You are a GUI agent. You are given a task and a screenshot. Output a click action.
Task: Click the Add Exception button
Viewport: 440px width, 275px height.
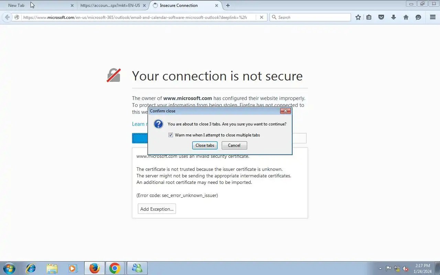point(157,209)
